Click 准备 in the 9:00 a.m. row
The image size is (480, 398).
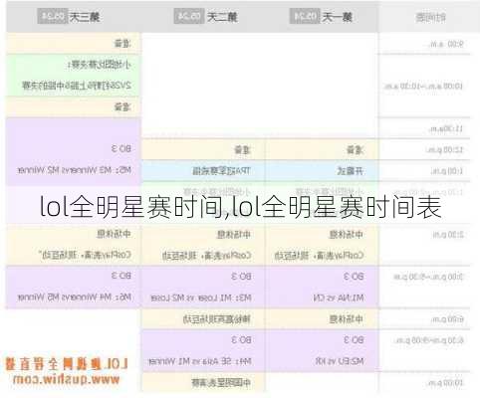[x=122, y=44]
